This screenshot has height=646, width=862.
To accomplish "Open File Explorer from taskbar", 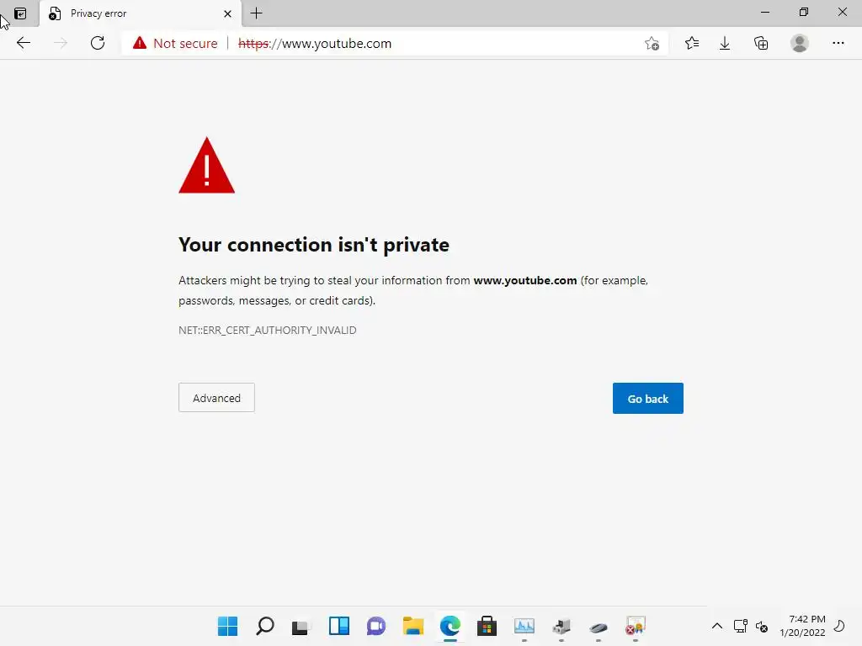I will tap(412, 626).
